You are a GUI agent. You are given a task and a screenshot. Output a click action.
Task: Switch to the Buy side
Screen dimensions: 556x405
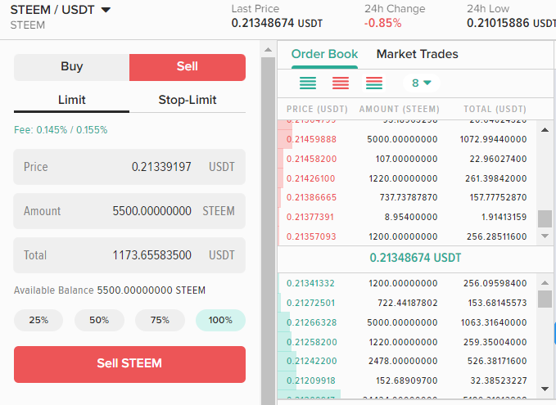(71, 67)
